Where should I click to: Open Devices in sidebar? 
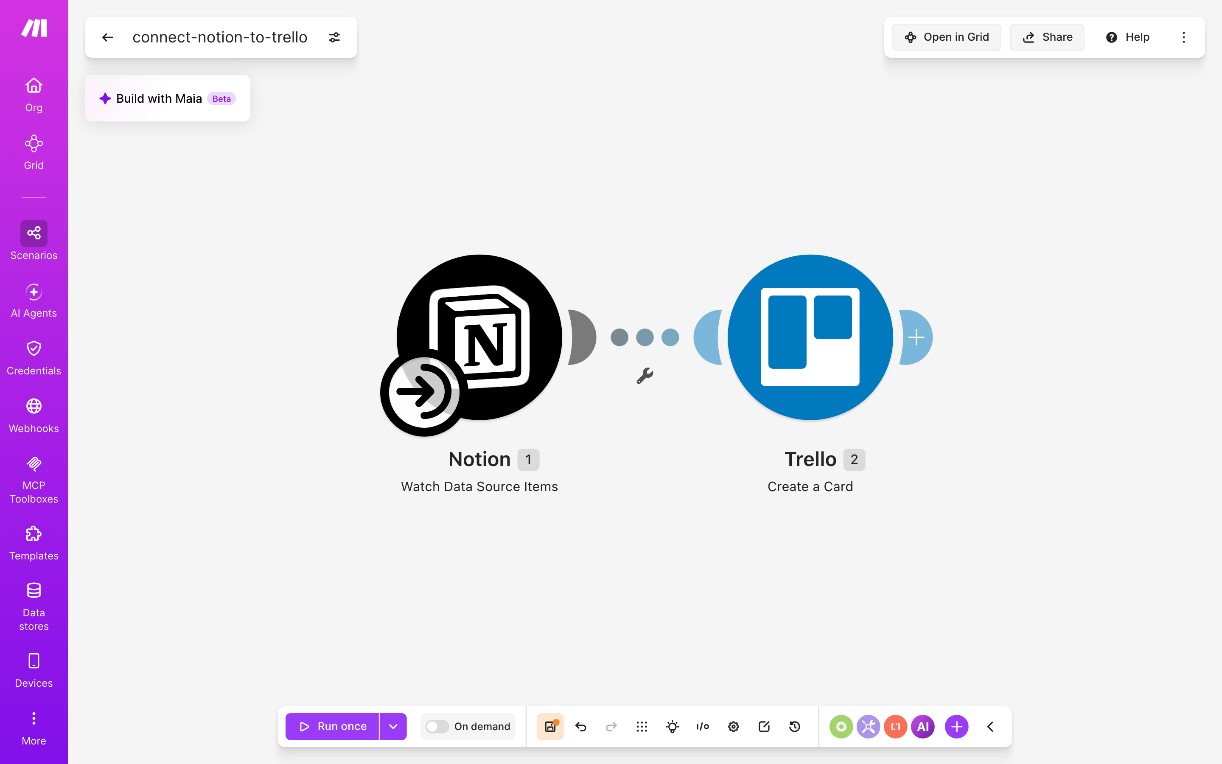coord(34,671)
